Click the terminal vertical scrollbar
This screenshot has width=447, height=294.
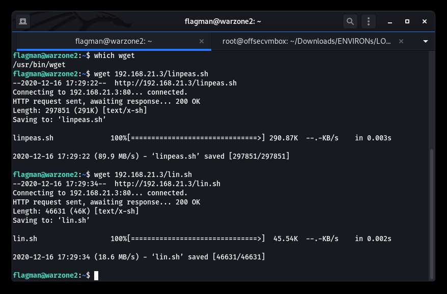tap(432, 214)
